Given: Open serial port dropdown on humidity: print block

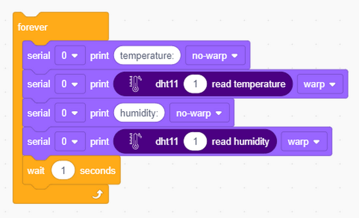Looking at the screenshot, I should tap(70, 113).
